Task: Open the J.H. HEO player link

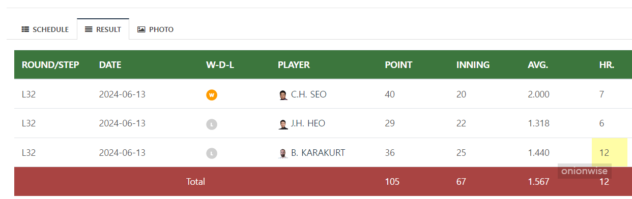Action: pyautogui.click(x=308, y=123)
